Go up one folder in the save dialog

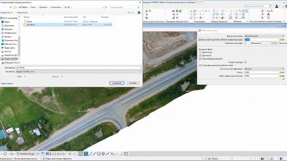click(x=11, y=7)
